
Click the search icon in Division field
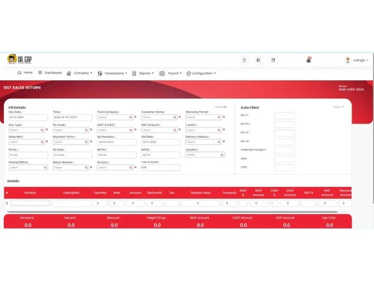130,168
